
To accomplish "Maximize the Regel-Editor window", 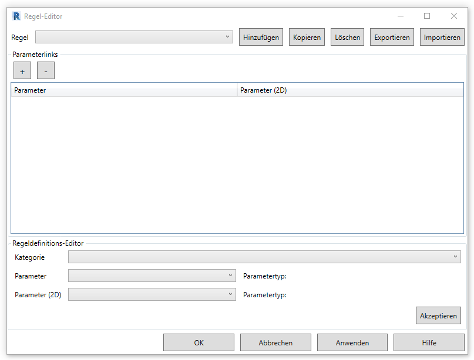I will (427, 16).
